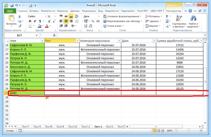Increase decimal places icon
Viewport: 211px width, 137px height.
coord(85,26)
